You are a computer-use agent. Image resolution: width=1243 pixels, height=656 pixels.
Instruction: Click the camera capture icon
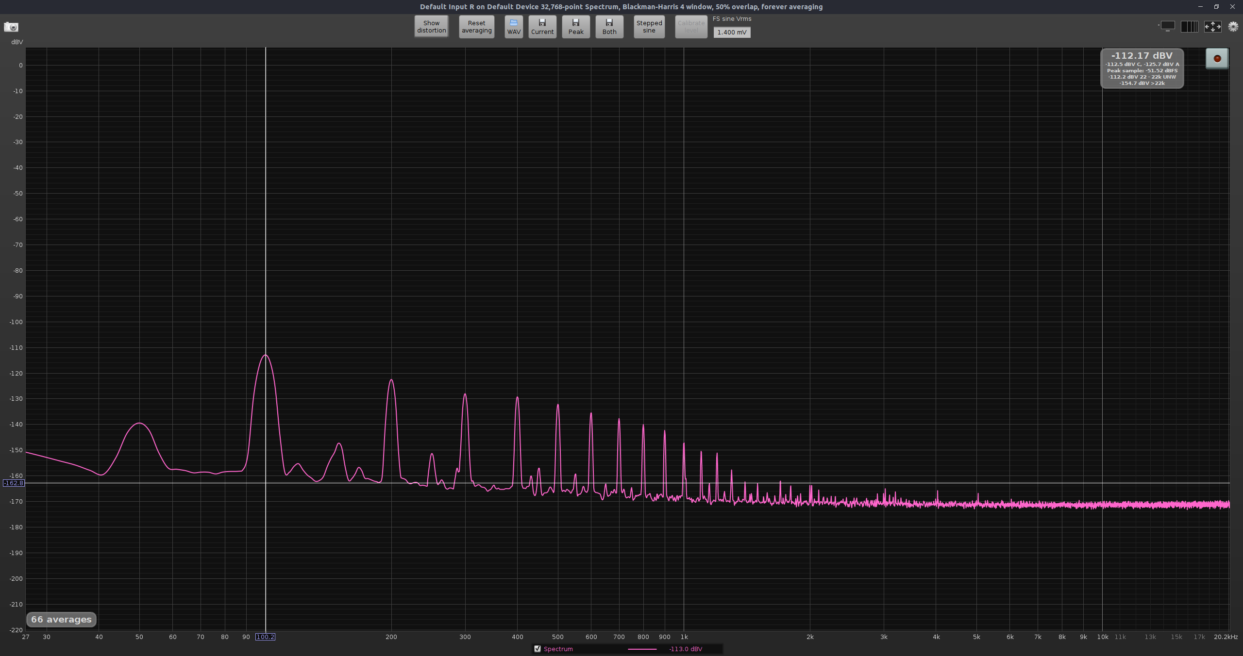tap(11, 27)
